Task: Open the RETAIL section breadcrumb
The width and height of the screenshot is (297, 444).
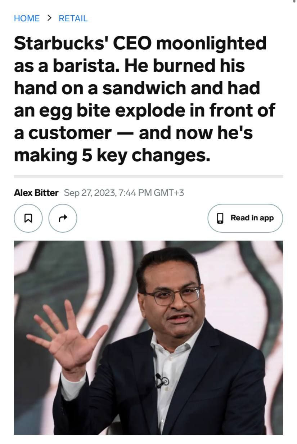Action: (73, 18)
